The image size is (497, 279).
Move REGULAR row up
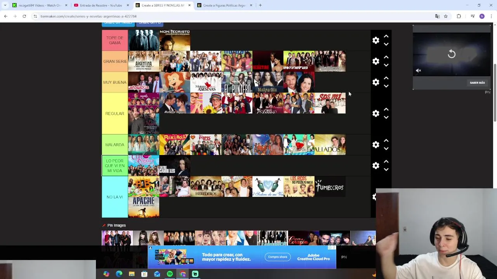(386, 109)
